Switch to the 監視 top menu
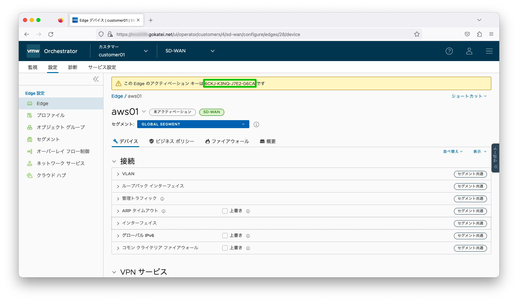This screenshot has height=302, width=518. point(33,67)
